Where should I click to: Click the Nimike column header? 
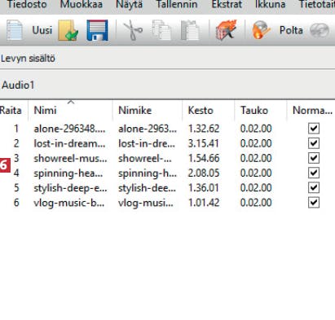pos(134,111)
